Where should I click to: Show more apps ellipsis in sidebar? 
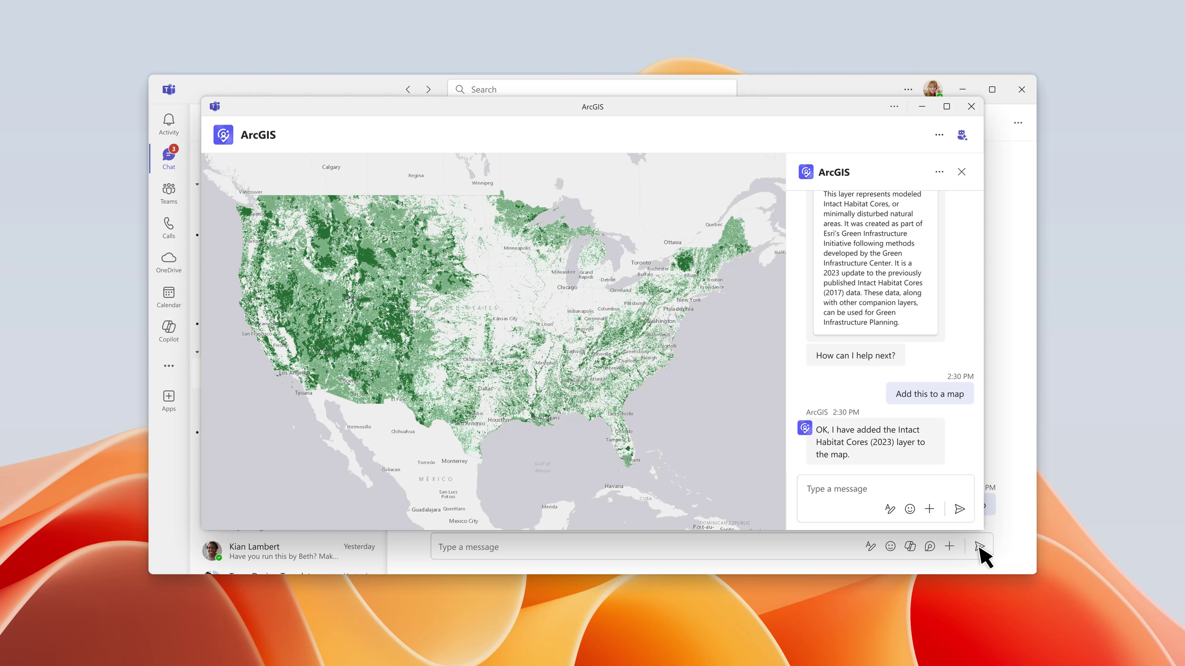(169, 366)
